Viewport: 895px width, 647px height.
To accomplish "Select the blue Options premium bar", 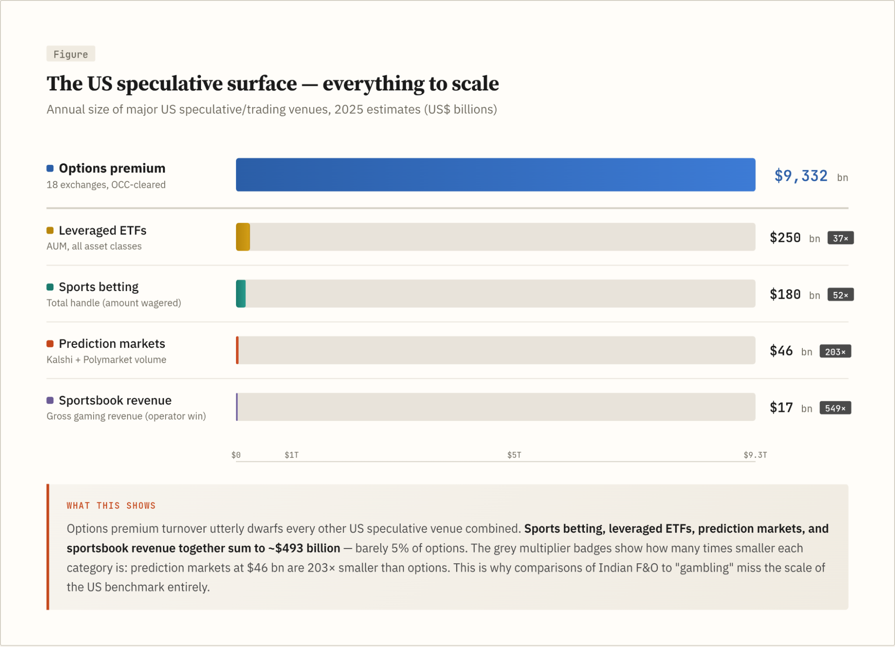I will click(x=495, y=175).
